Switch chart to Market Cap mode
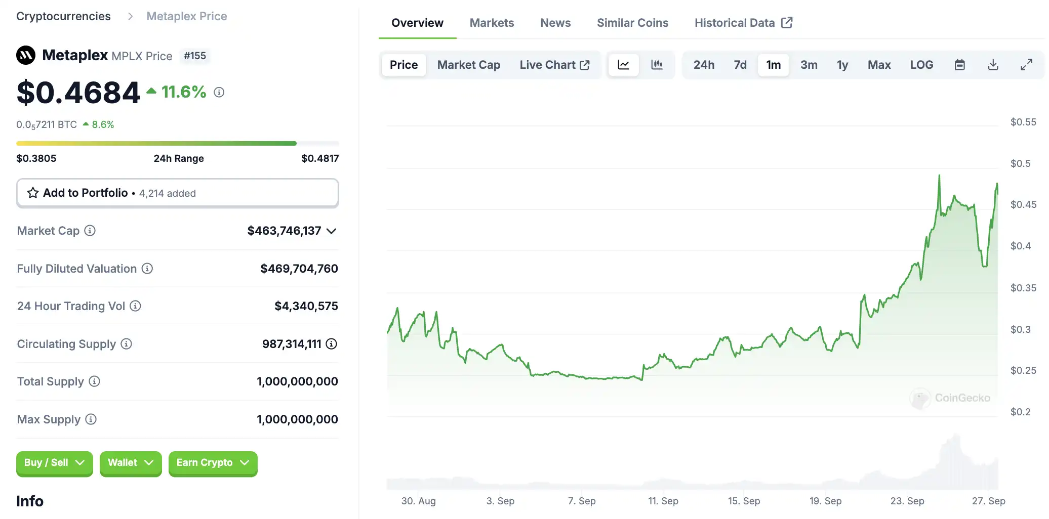1049x519 pixels. (468, 65)
